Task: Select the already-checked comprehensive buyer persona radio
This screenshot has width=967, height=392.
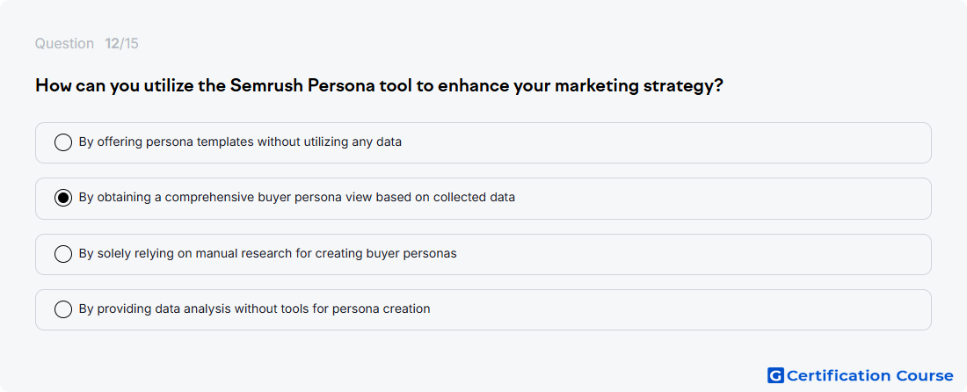Action: click(x=63, y=198)
